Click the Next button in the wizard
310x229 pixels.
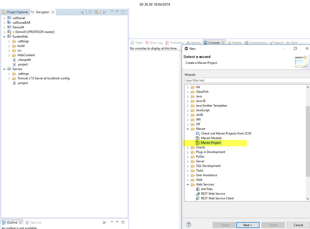click(248, 225)
